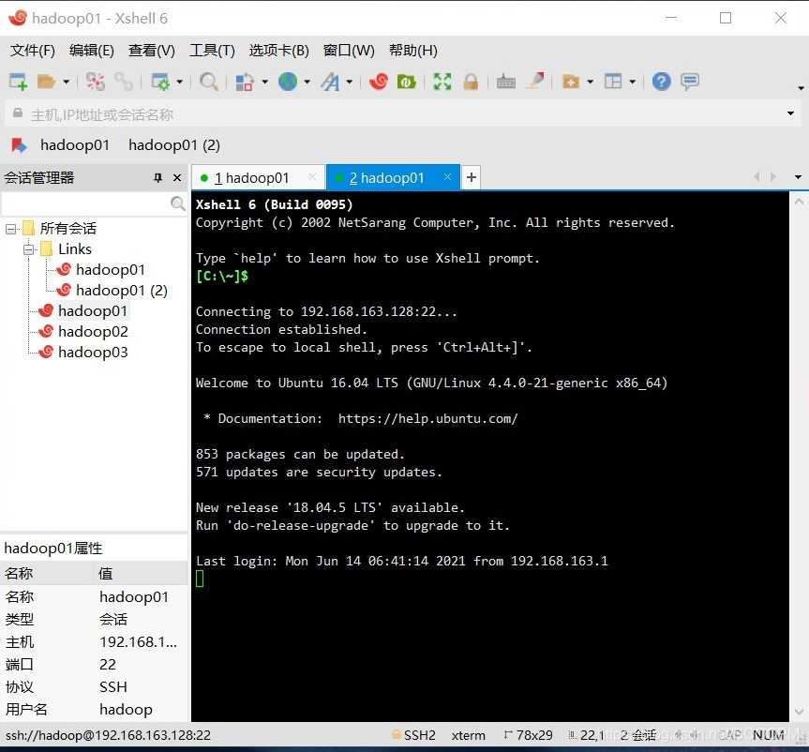Click the New Session toolbar icon
This screenshot has width=809, height=752.
[x=18, y=82]
